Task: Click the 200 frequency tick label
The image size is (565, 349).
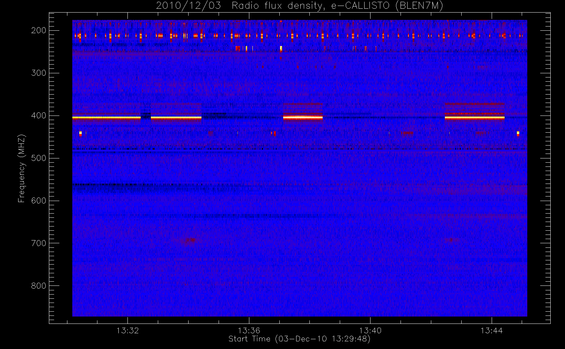Action: 39,30
